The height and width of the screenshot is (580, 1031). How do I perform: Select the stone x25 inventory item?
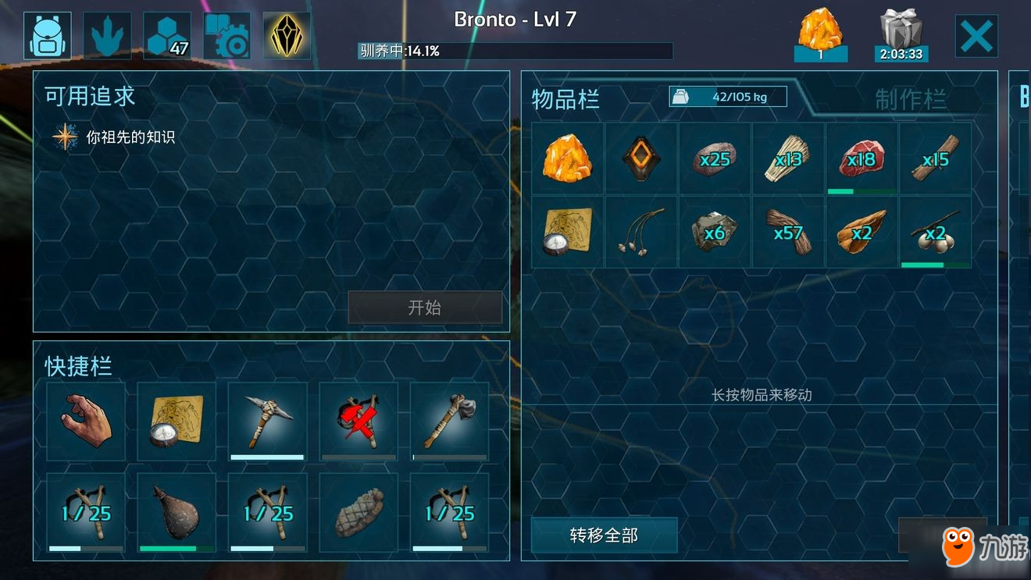715,158
